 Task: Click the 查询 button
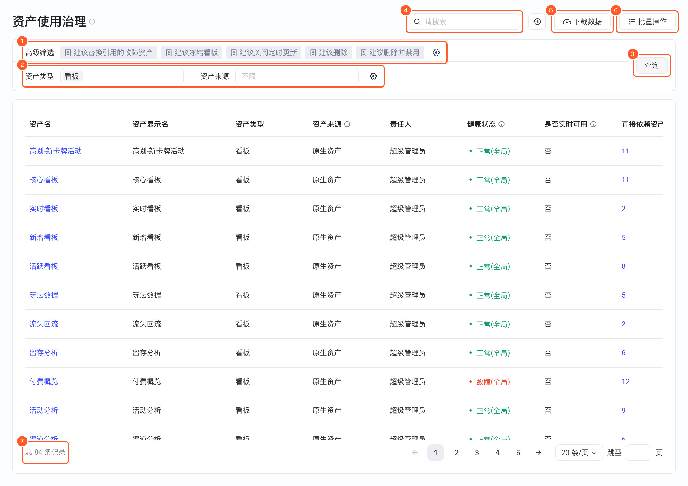coord(651,65)
